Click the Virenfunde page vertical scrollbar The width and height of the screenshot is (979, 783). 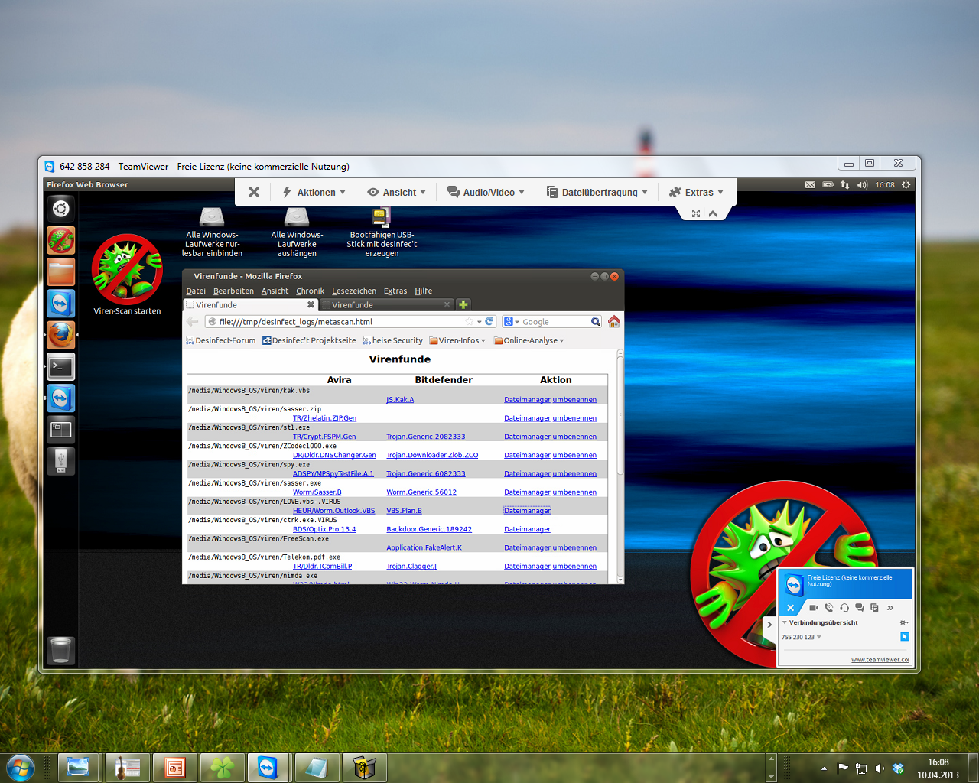(620, 414)
